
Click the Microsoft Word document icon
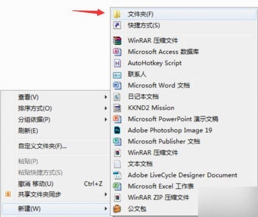[117, 86]
